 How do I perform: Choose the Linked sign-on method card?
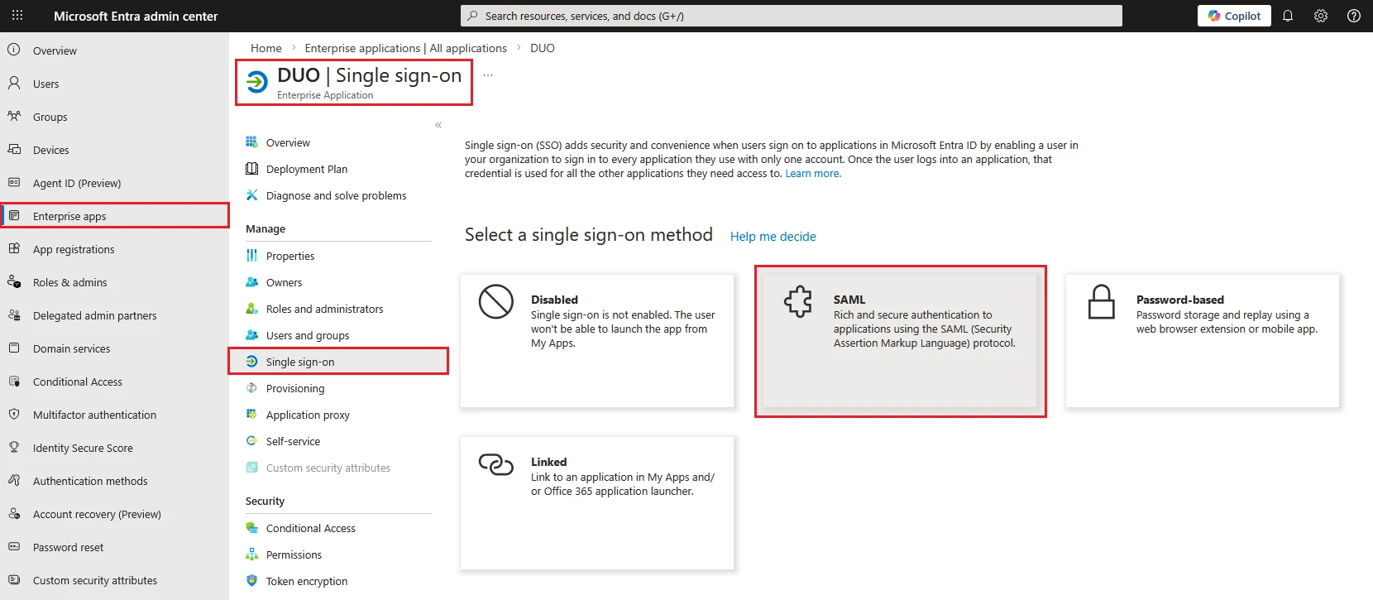pos(597,503)
